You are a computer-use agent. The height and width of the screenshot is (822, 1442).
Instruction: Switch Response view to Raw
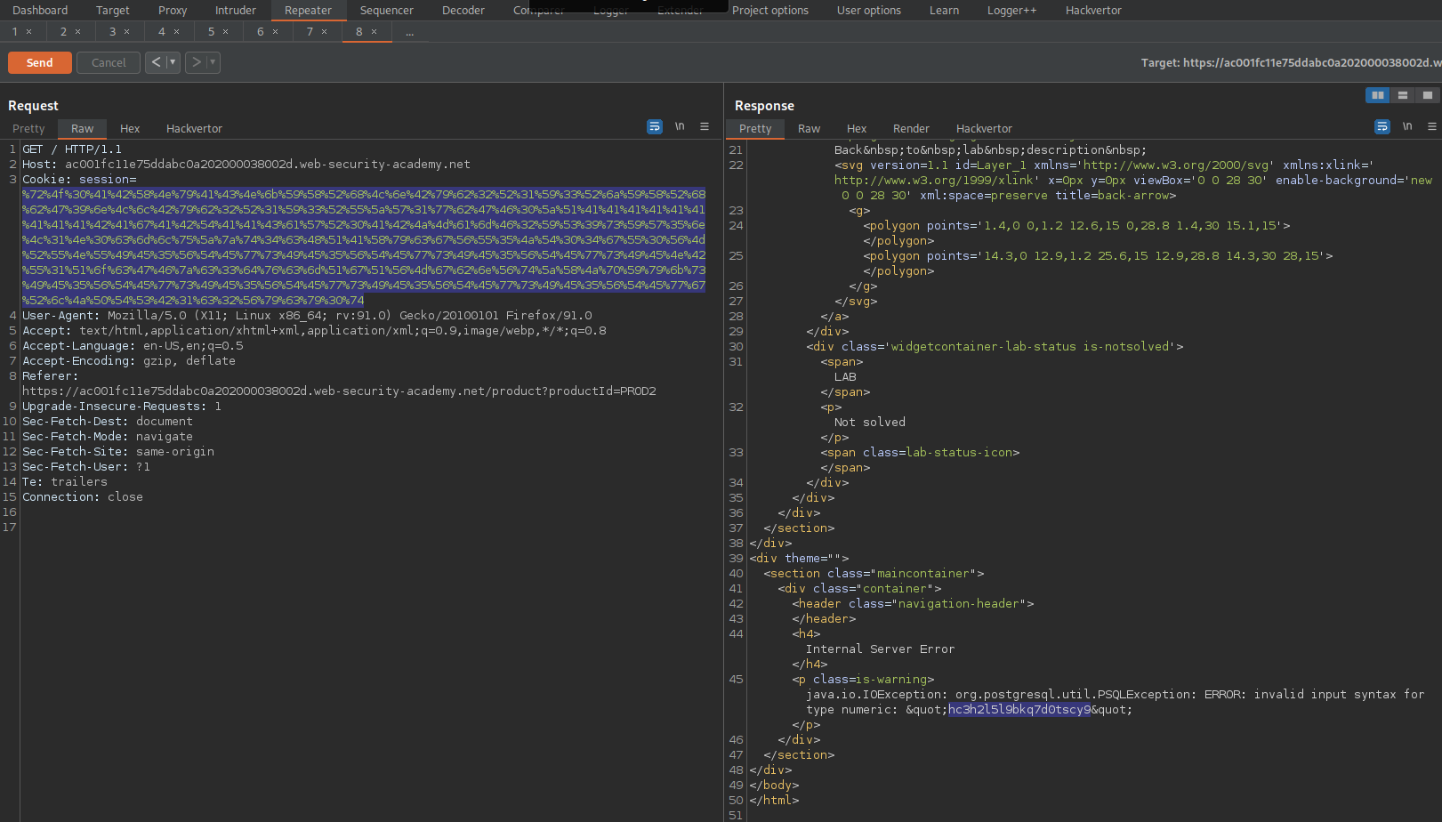point(809,129)
